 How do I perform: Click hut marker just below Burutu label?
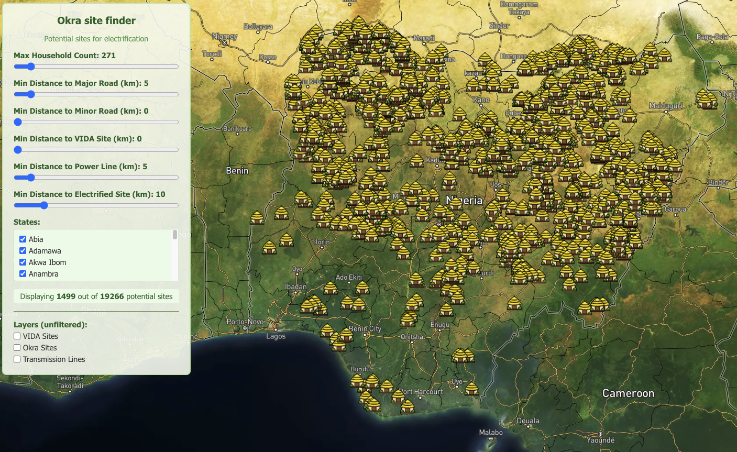357,381
